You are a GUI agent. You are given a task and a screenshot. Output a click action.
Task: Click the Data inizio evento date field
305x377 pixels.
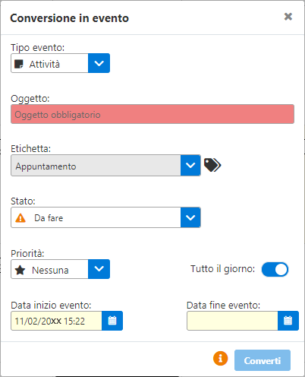pos(56,321)
